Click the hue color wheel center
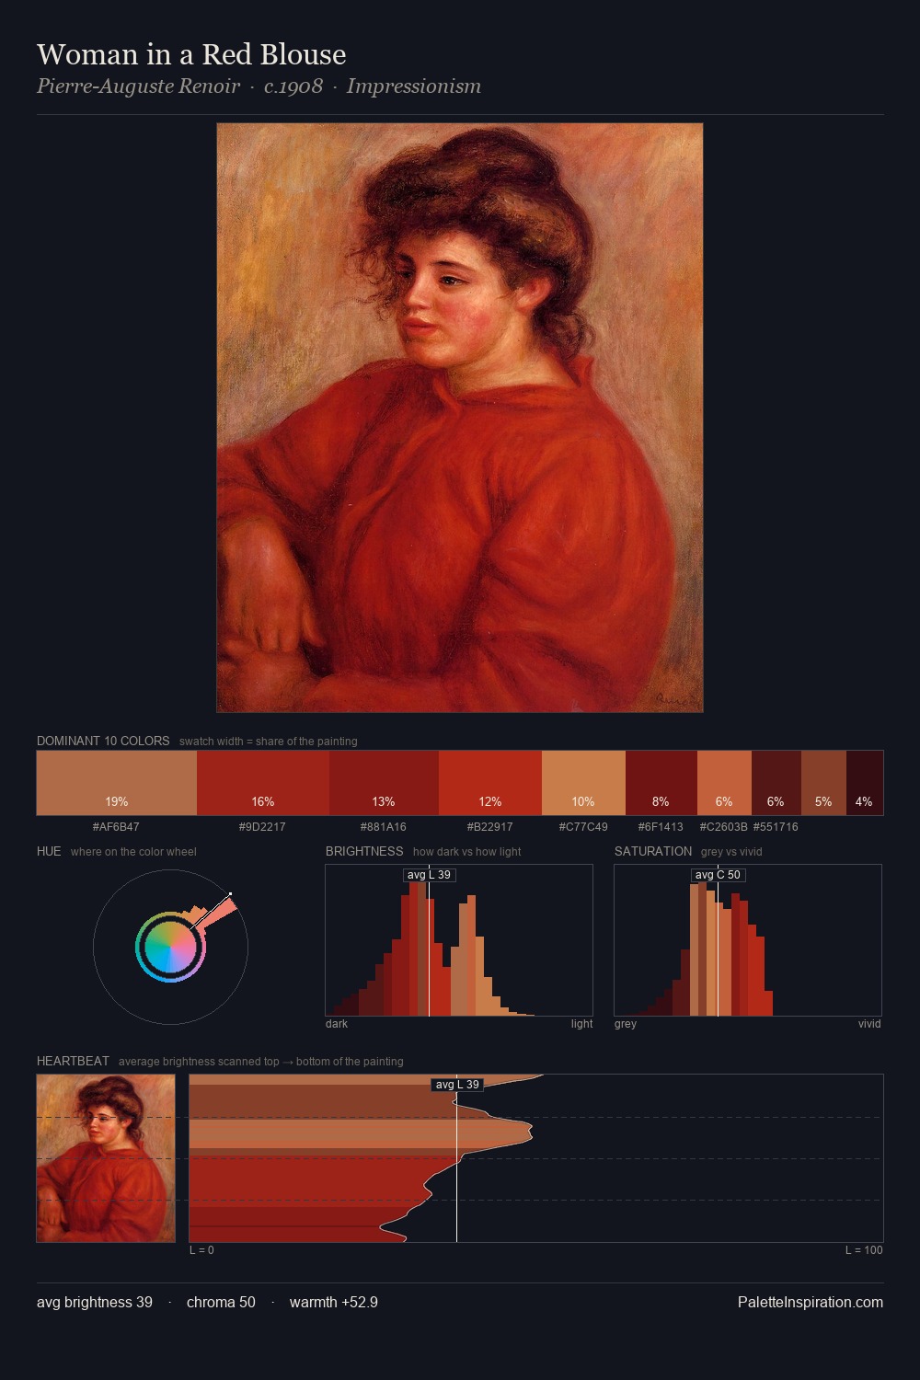This screenshot has height=1380, width=920. pos(170,947)
